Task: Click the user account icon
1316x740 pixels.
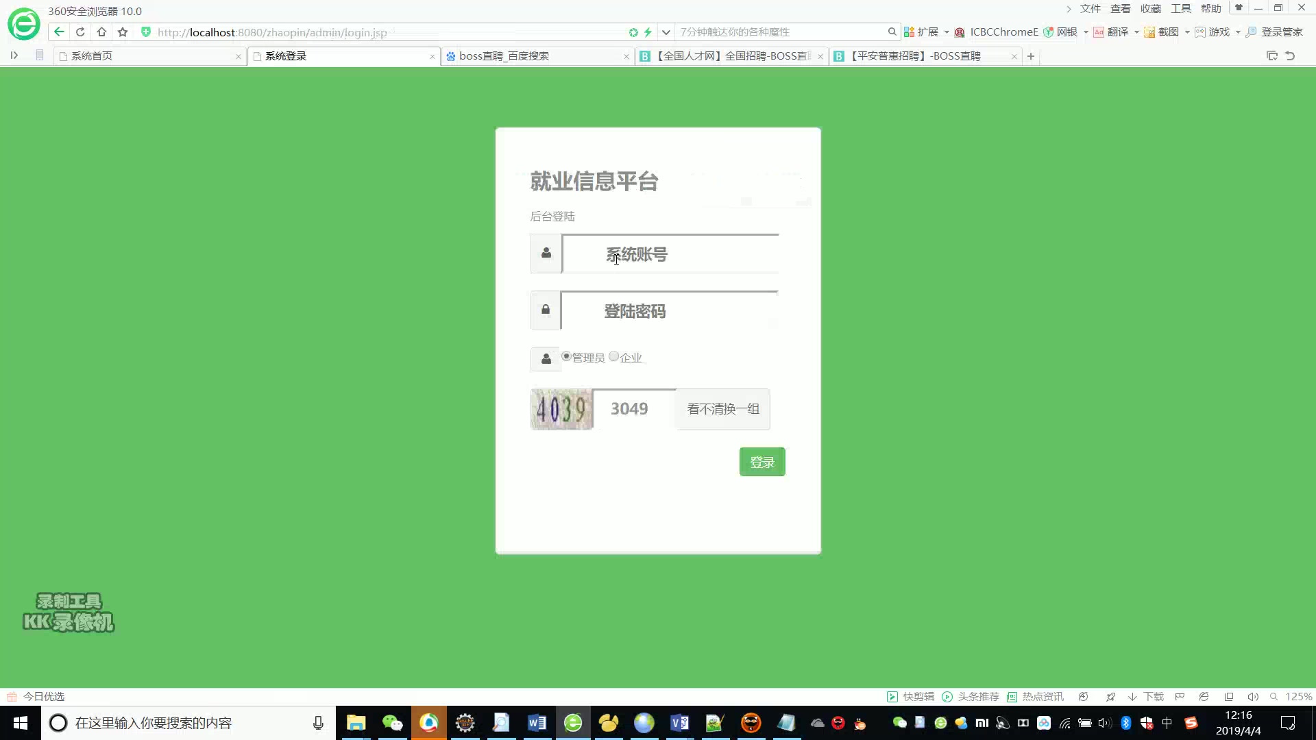Action: click(546, 253)
